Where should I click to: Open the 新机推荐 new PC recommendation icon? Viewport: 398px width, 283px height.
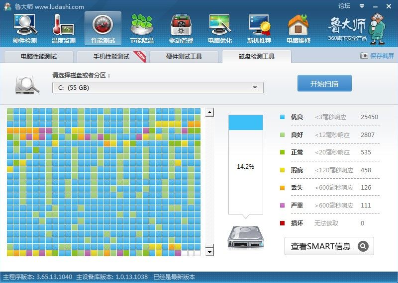(x=259, y=28)
